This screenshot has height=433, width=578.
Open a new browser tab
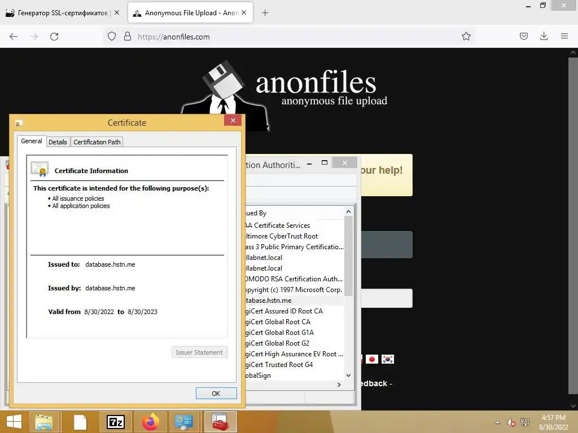tap(265, 13)
